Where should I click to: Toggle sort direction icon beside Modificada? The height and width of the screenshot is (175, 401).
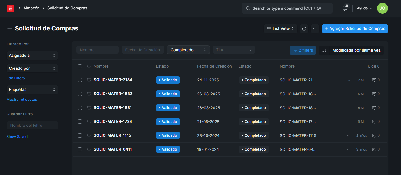pyautogui.click(x=324, y=50)
